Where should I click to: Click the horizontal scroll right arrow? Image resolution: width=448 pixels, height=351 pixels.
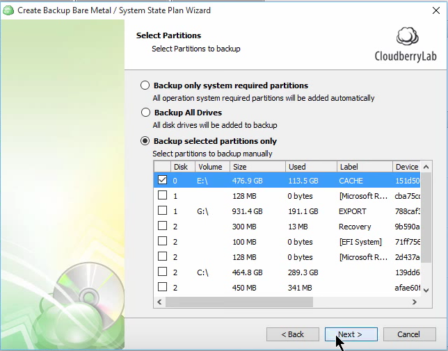coord(415,302)
